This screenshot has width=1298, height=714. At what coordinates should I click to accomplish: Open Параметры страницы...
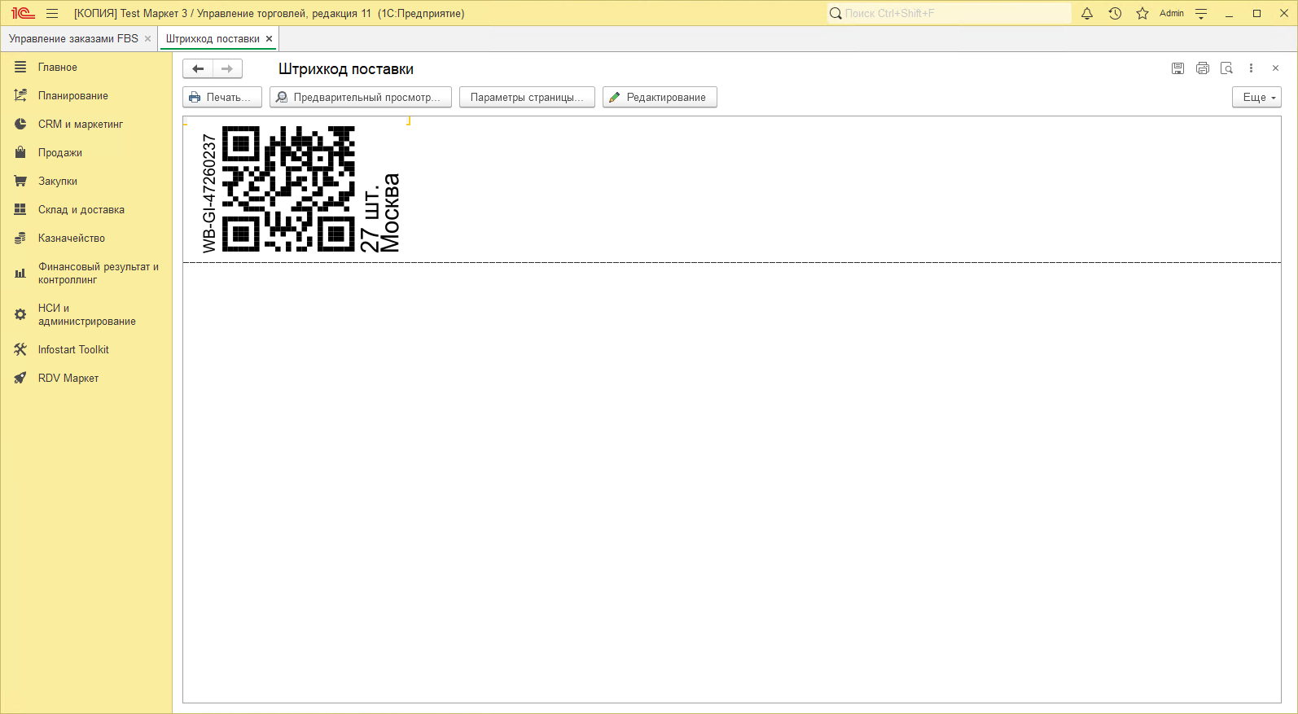(x=527, y=98)
